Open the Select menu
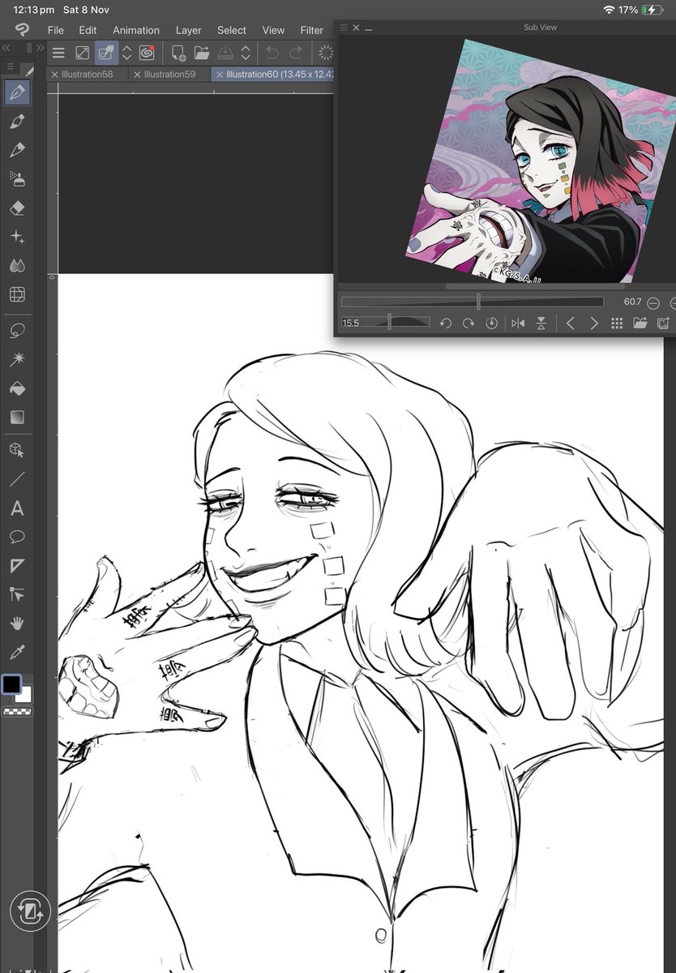The height and width of the screenshot is (973, 676). pos(231,30)
